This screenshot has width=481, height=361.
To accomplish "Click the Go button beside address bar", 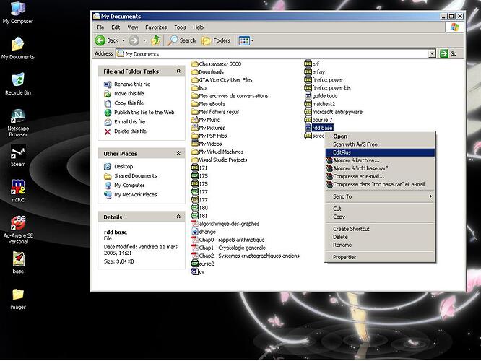I will pos(449,53).
